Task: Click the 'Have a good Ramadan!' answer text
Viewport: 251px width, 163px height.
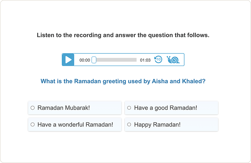Action: tap(165, 108)
